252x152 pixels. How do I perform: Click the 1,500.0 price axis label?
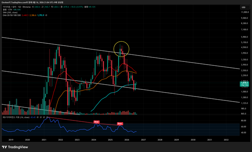click(x=245, y=92)
